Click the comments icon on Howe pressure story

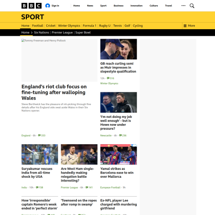coord(120,135)
